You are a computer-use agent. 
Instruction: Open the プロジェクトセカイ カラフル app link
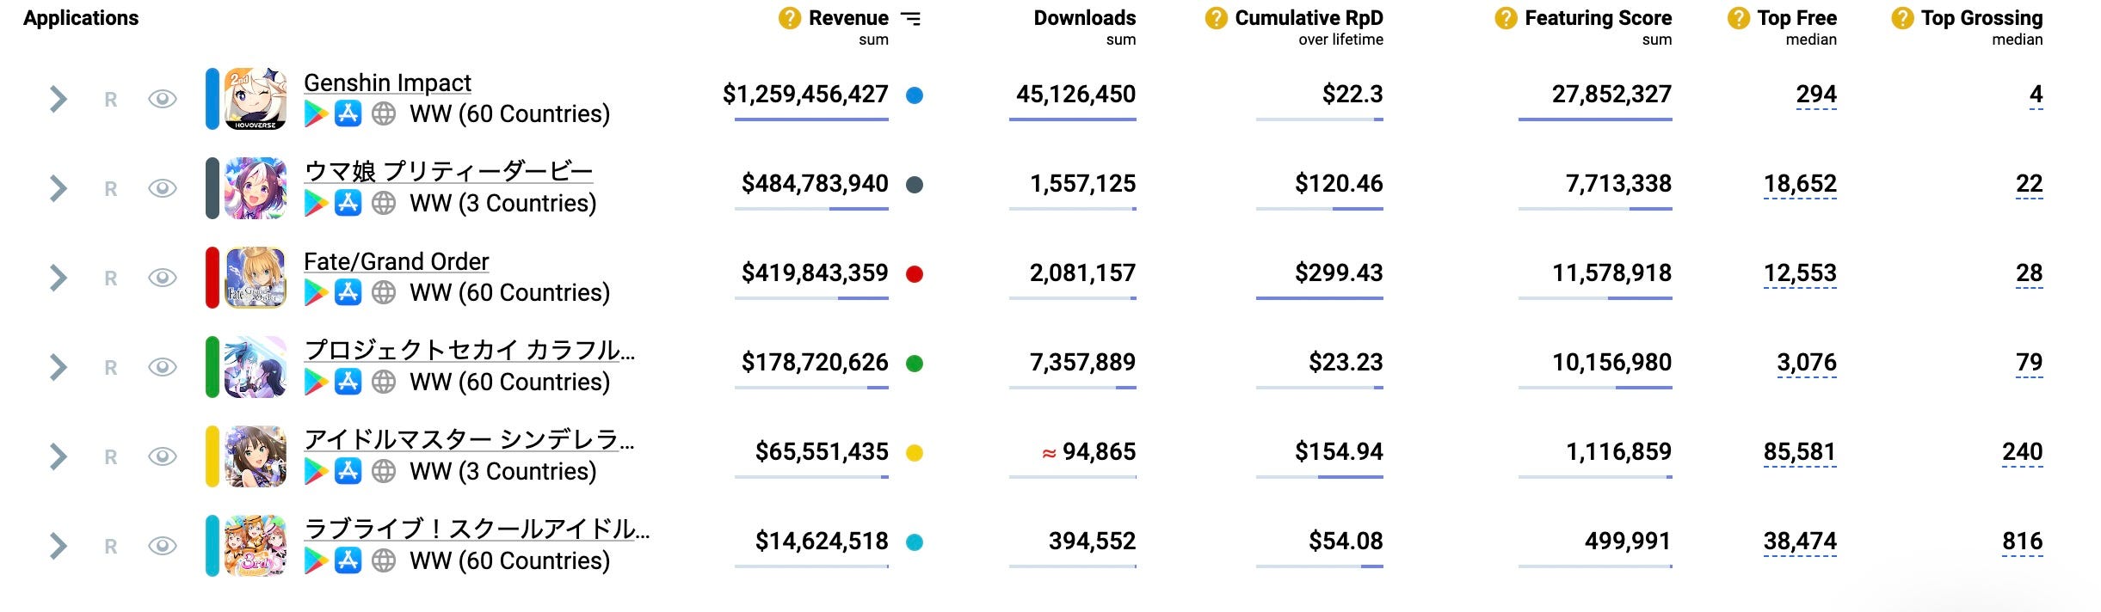coord(470,350)
